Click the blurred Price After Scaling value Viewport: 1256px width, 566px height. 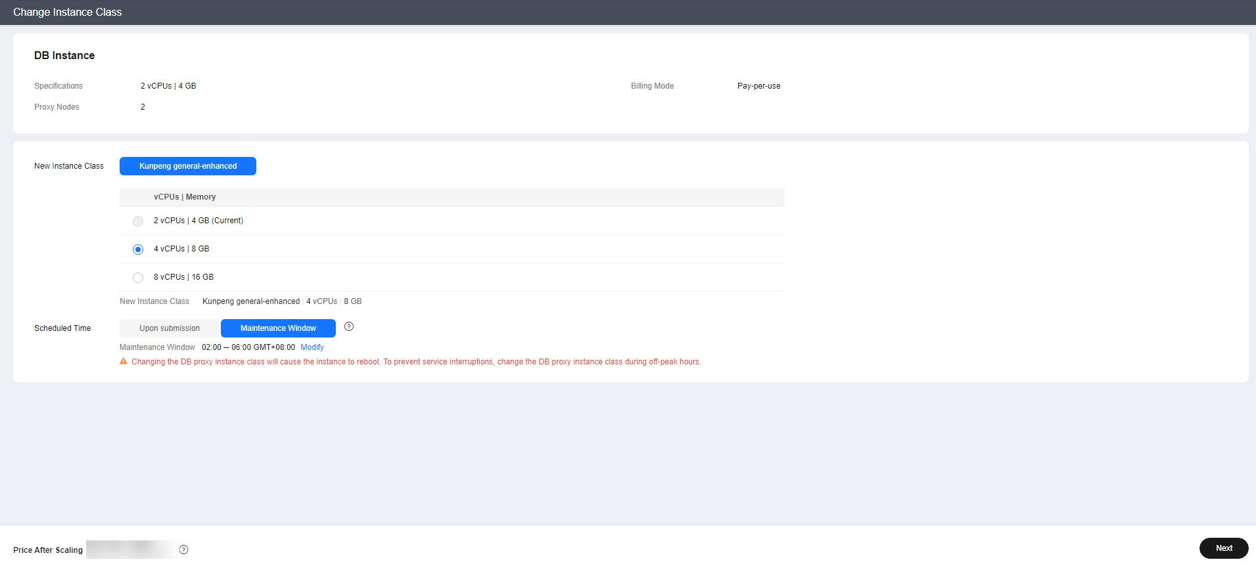coord(131,550)
